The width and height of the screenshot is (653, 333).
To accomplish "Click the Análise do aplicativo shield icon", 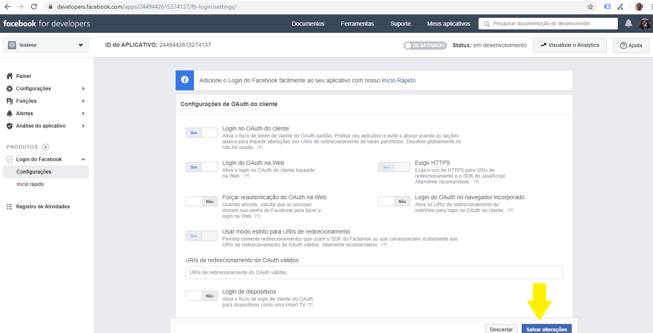I will (x=10, y=126).
